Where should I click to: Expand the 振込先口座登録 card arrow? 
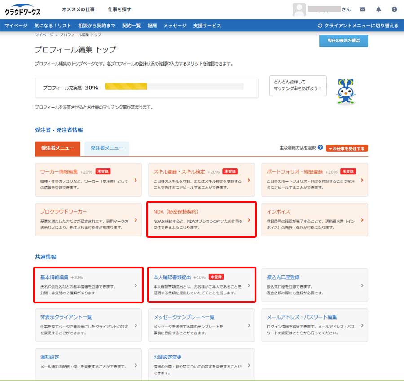point(362,285)
